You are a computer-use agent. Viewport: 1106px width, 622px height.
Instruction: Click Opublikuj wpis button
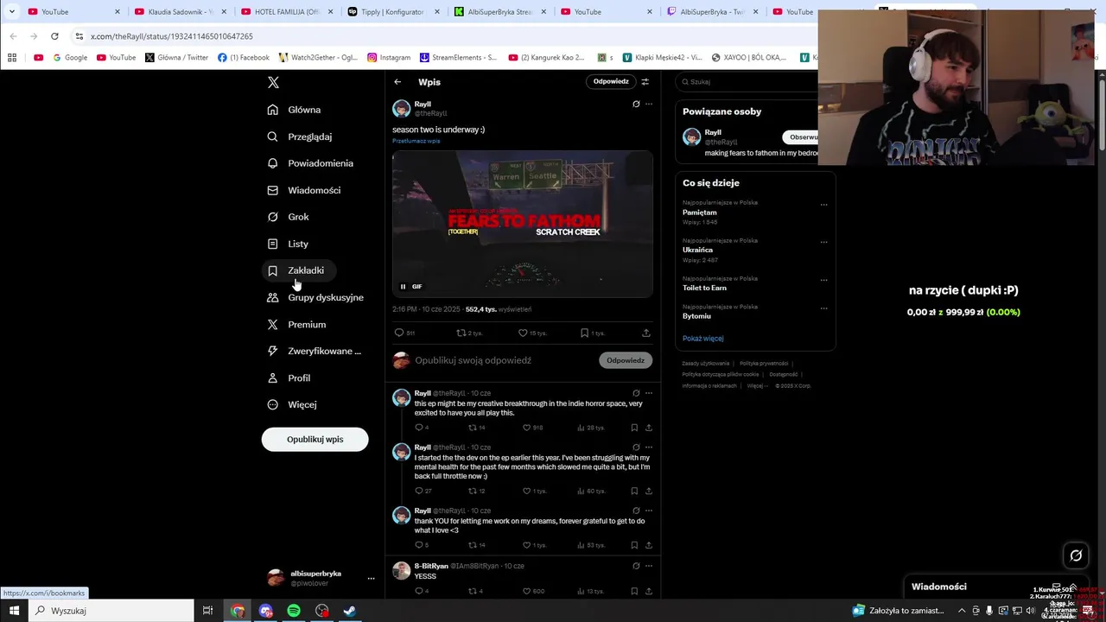[x=315, y=439]
